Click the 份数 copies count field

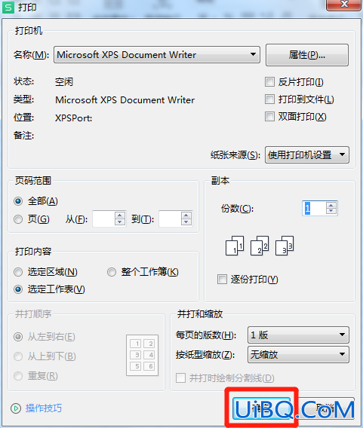pos(314,208)
